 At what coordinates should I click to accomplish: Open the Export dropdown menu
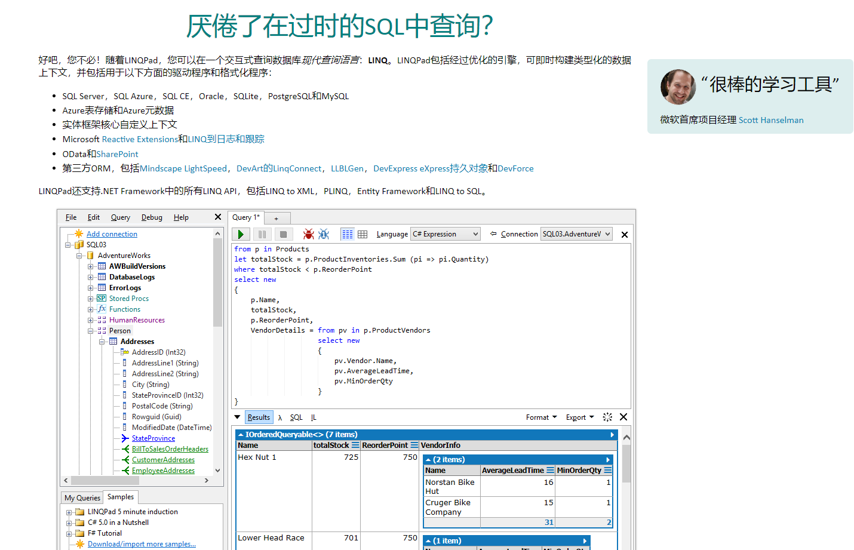[580, 417]
